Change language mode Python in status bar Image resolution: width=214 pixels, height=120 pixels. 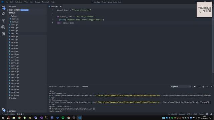tap(201, 114)
